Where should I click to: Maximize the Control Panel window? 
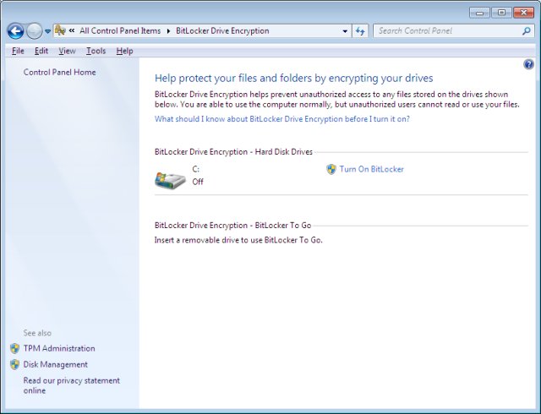[501, 13]
